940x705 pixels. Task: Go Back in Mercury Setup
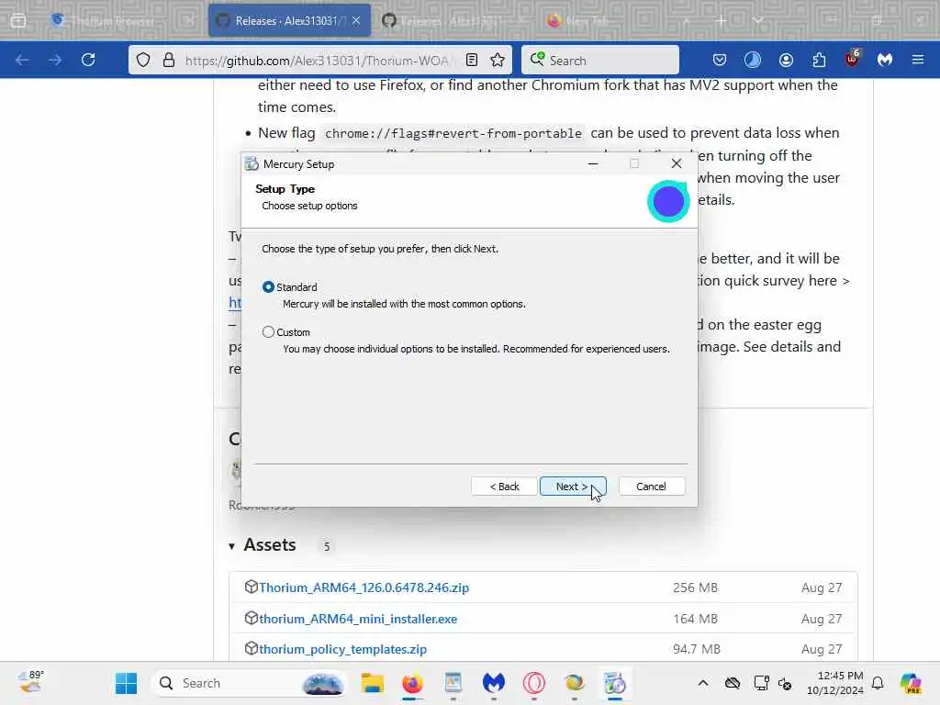pos(504,487)
